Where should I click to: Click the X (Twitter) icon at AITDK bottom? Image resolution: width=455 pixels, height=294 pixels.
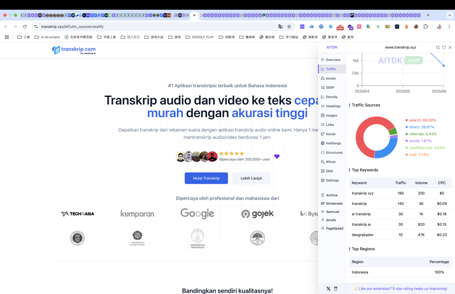click(328, 289)
